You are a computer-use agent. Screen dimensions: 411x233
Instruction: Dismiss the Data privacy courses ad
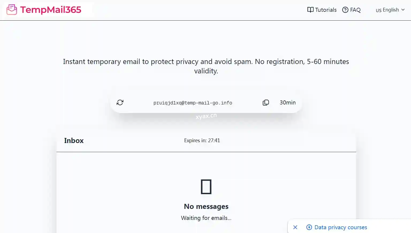tap(295, 227)
